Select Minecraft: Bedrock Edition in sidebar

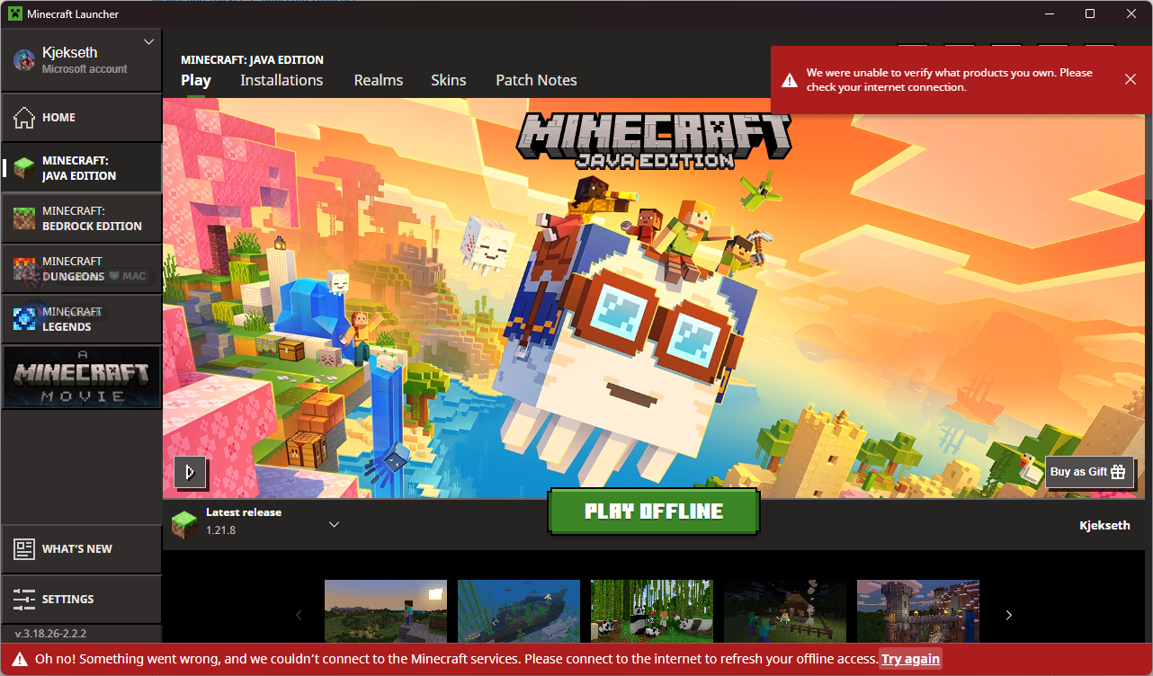pos(81,218)
